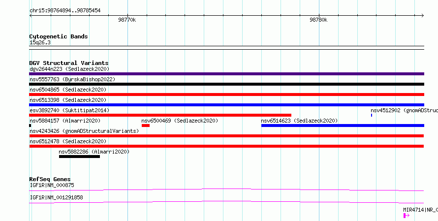Click the 15q26.3 band label

[40, 43]
